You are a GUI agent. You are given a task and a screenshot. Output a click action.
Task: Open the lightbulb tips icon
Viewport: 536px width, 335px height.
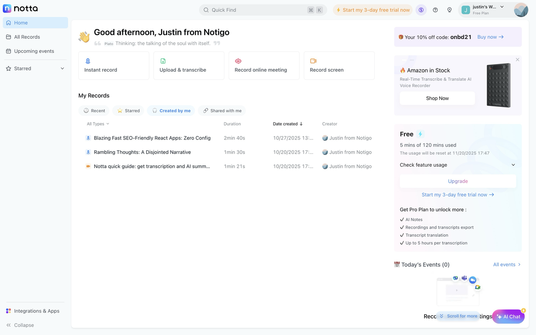pyautogui.click(x=449, y=10)
